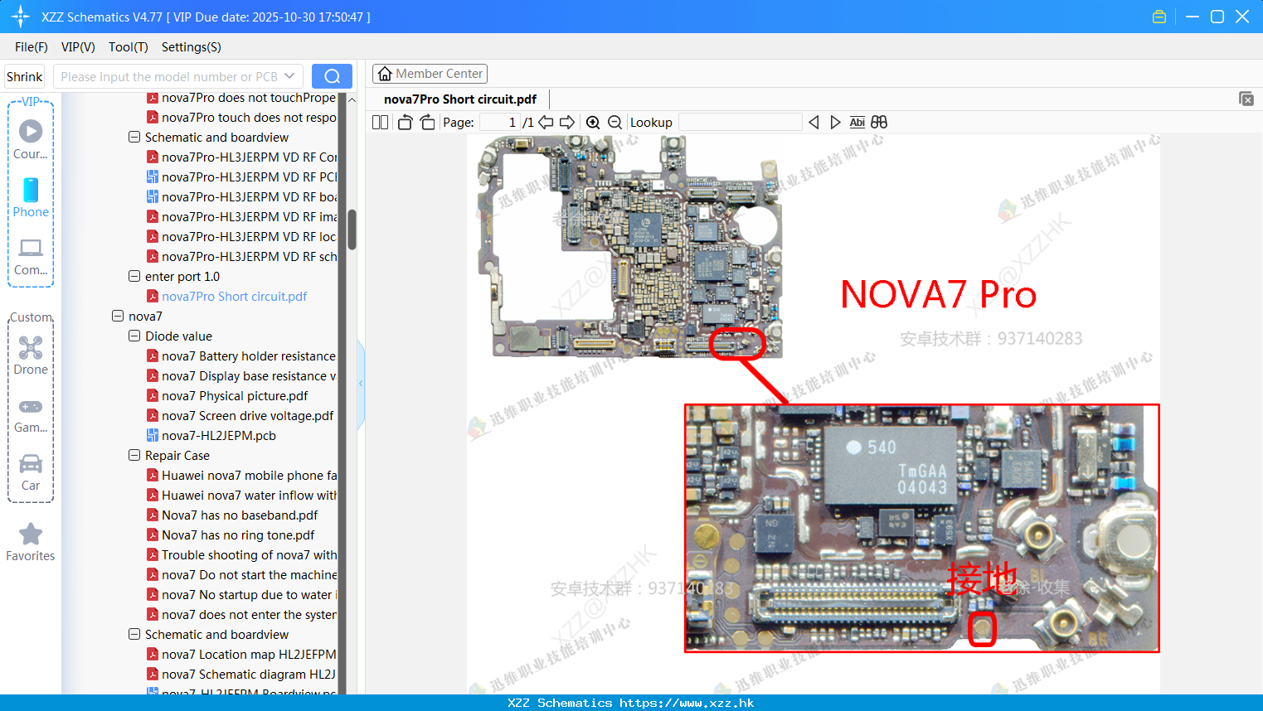Open nova7 Location map HL2JEFPM file

tap(241, 655)
